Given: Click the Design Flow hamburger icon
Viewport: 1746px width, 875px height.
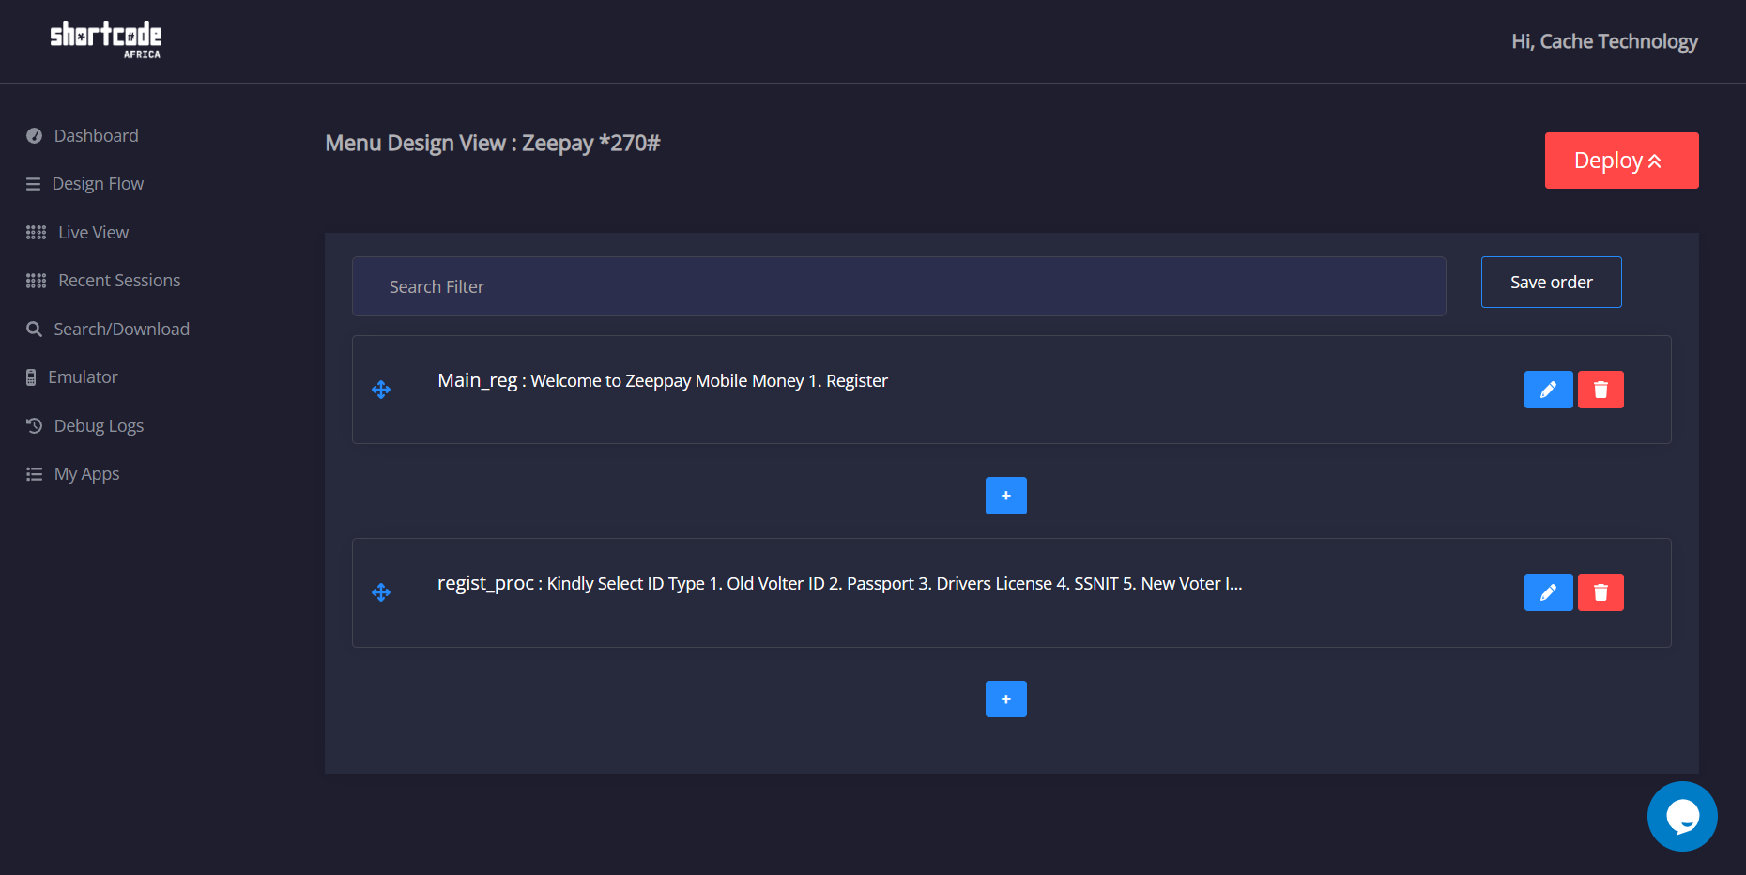Looking at the screenshot, I should click(x=33, y=184).
